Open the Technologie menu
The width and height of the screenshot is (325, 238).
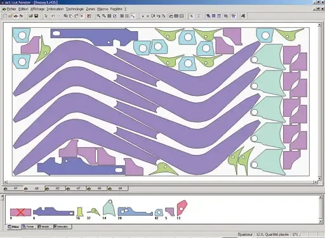pos(75,9)
